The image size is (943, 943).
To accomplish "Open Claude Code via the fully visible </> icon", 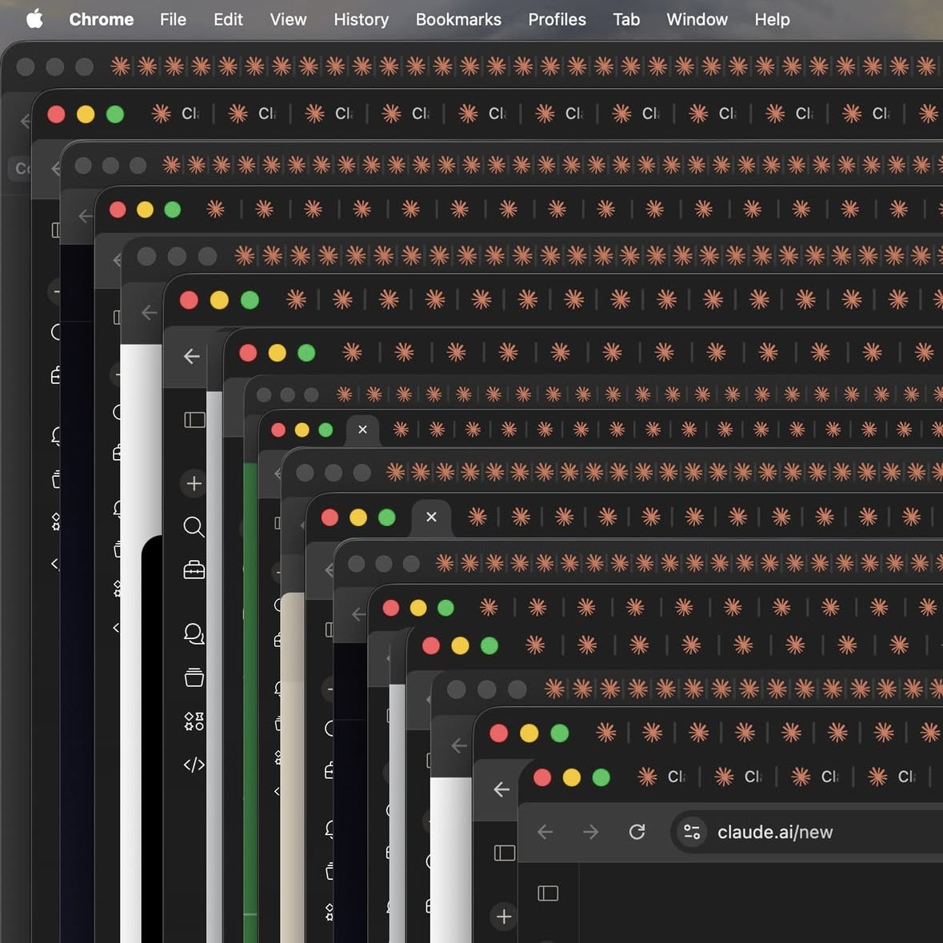I will [194, 765].
